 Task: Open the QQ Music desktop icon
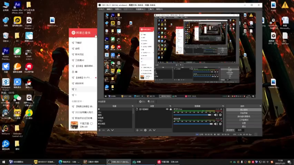click(29, 114)
